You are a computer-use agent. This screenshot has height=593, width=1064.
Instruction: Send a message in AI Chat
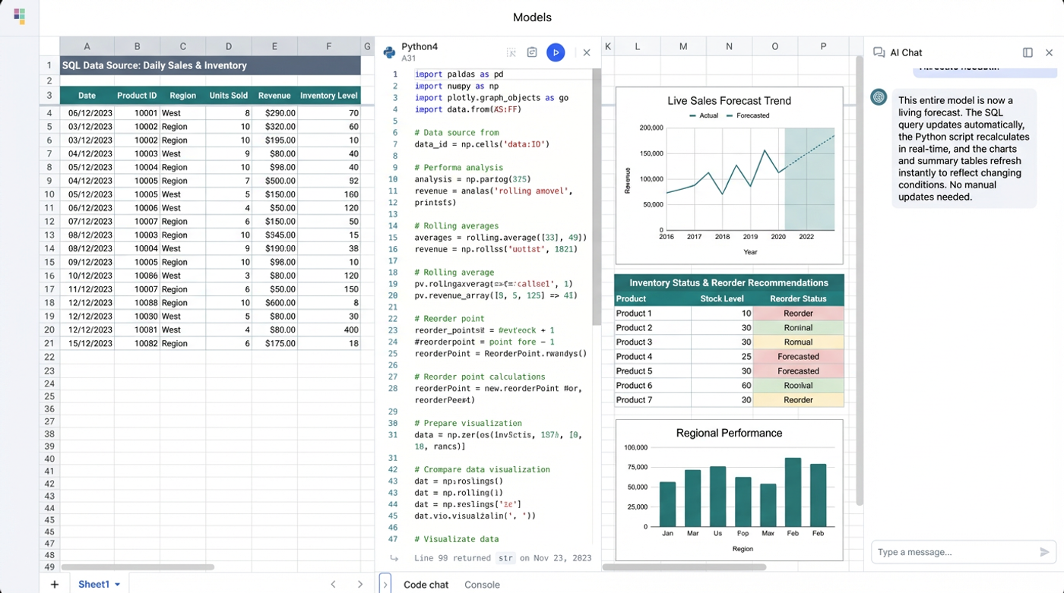click(1046, 552)
